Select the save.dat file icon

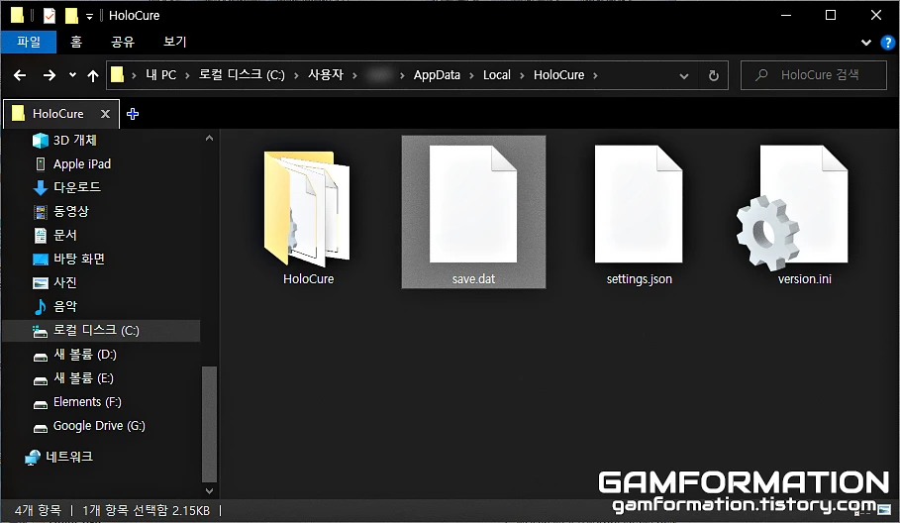point(473,204)
